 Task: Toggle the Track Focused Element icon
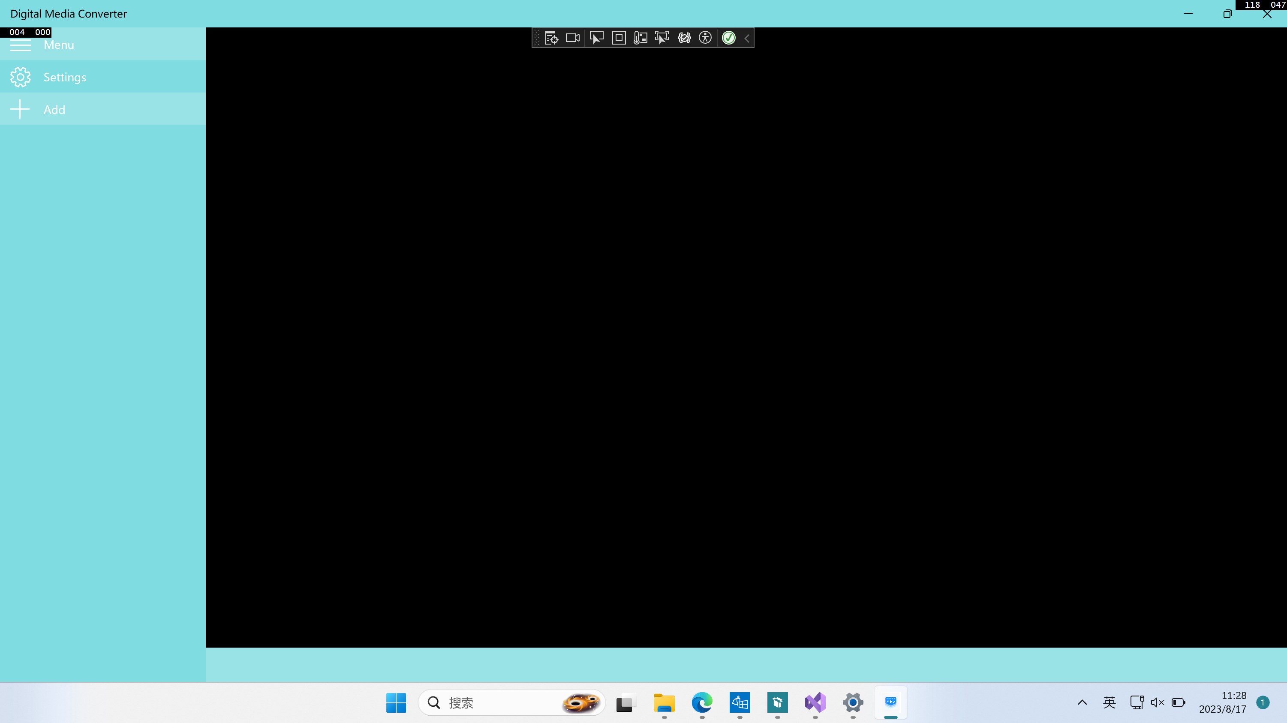[x=662, y=38]
